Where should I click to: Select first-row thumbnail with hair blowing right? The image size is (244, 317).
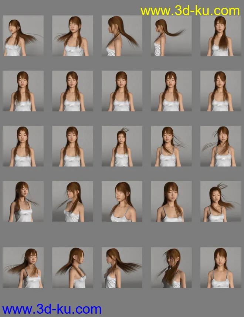pos(23,36)
